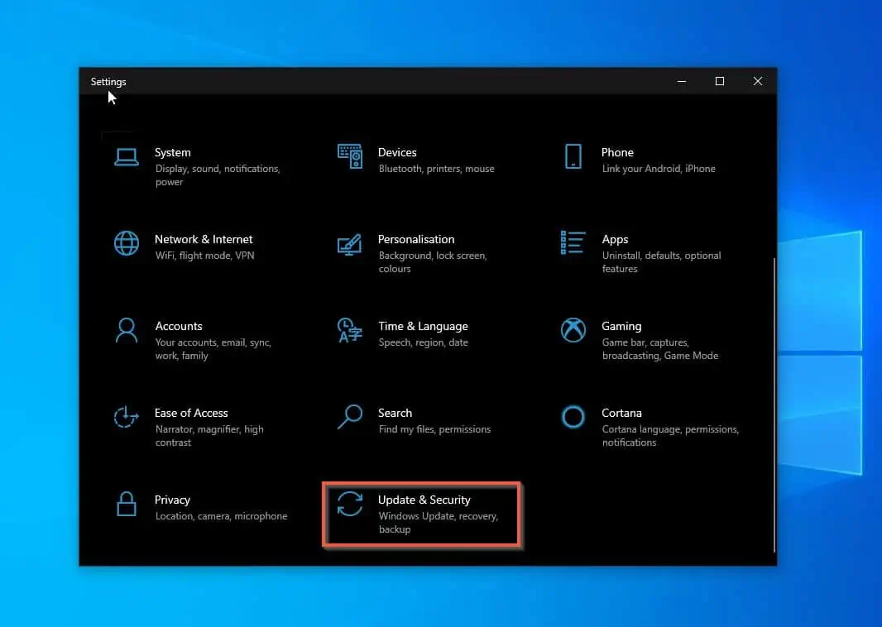Click 'Game bar, captures, broadcasting, Game Mode' text
The image size is (882, 627).
(659, 349)
